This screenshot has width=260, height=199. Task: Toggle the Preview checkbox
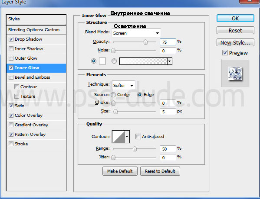[225, 53]
